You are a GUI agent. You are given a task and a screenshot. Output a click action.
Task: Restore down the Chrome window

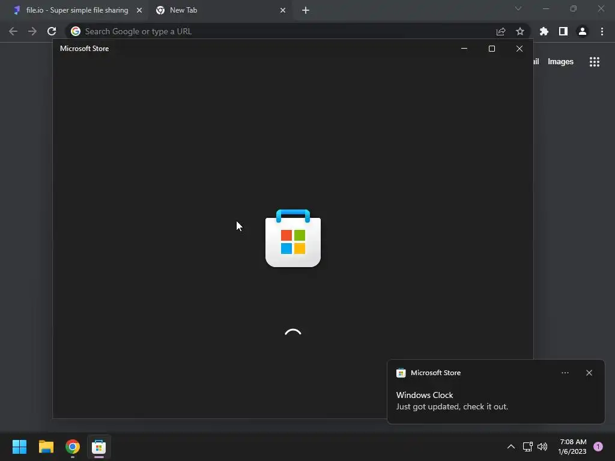574,8
